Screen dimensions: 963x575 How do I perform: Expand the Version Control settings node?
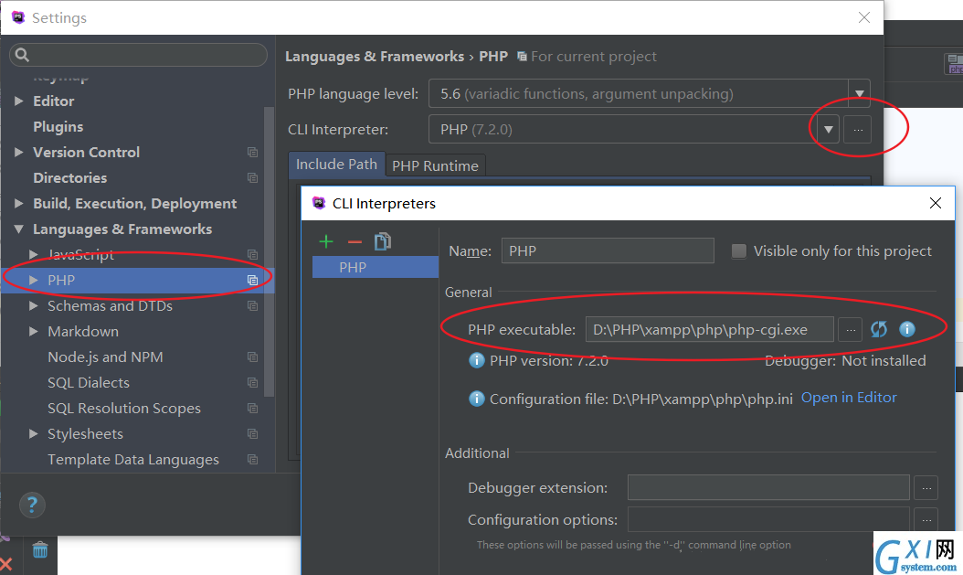[19, 152]
